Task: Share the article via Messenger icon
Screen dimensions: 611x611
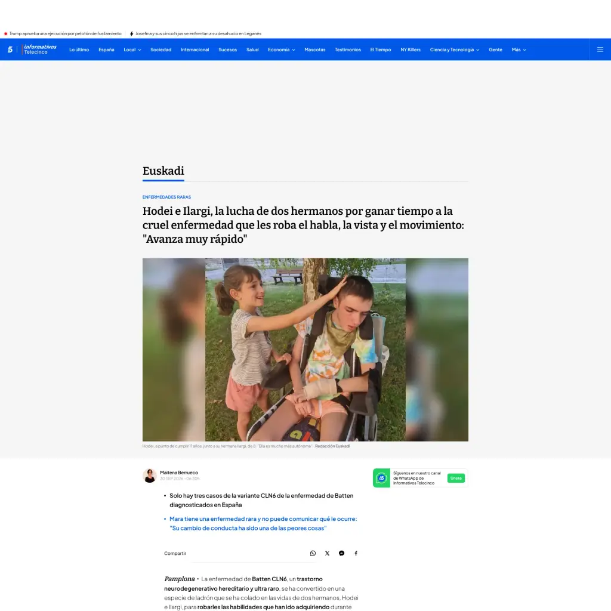Action: click(342, 553)
